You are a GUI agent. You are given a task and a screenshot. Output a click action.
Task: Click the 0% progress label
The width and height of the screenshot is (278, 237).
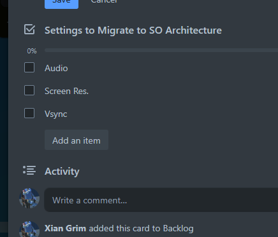32,51
